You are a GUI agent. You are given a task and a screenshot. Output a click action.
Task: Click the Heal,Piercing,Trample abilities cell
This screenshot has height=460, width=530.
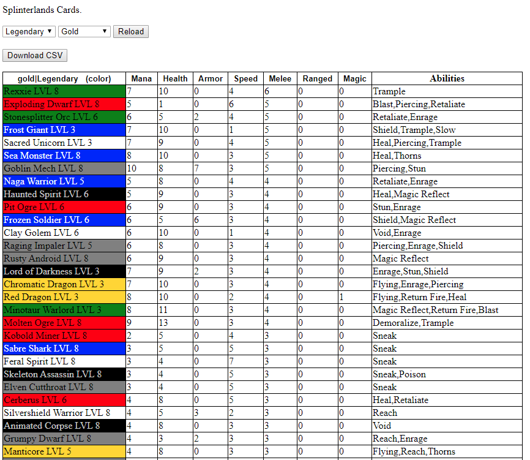(x=447, y=143)
